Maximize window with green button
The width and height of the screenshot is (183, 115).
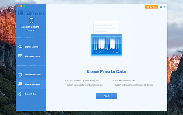(x=24, y=6)
